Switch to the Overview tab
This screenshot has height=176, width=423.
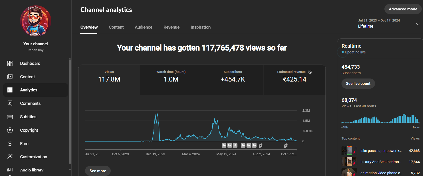[89, 27]
